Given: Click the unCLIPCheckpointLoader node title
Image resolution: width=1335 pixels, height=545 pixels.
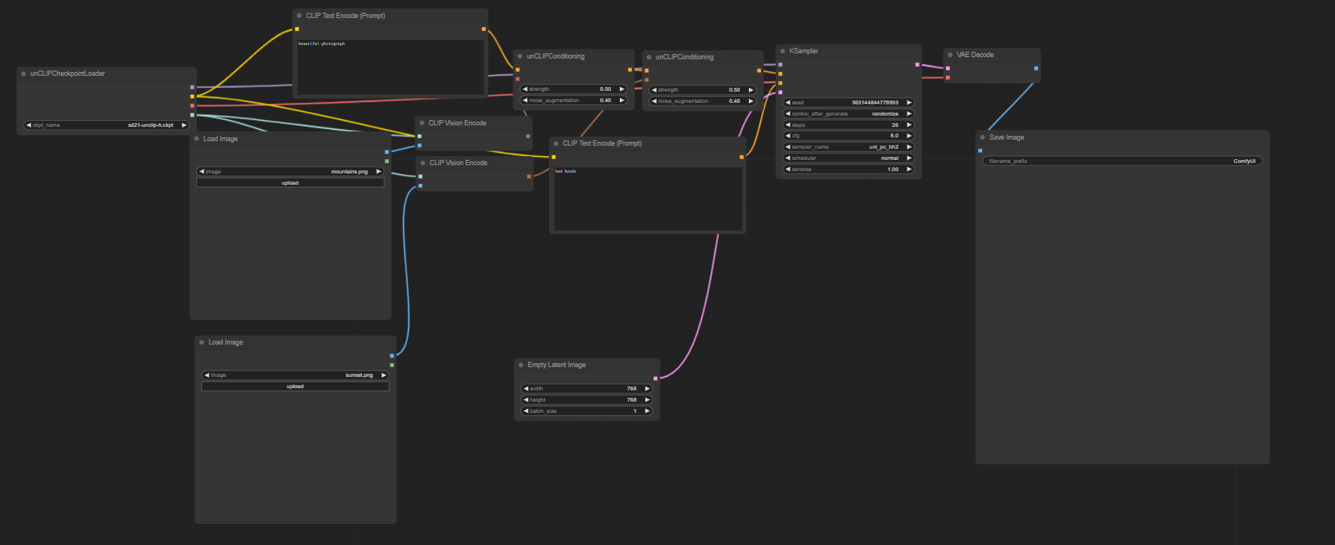Looking at the screenshot, I should [x=68, y=74].
